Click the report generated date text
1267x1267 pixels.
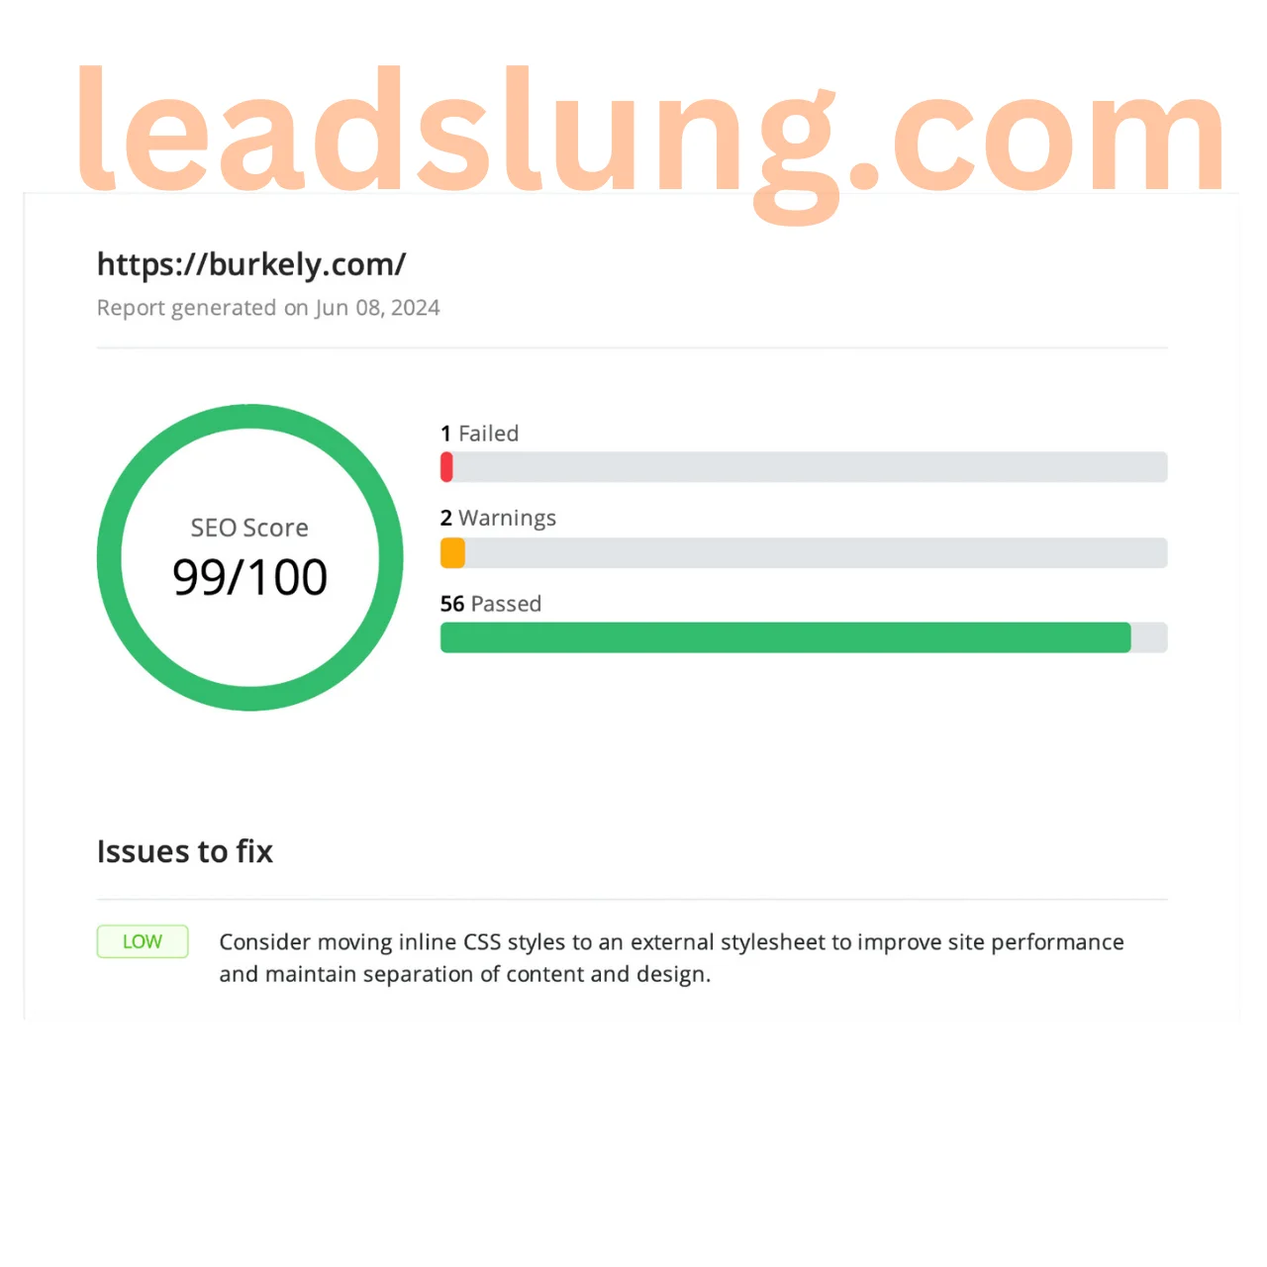click(x=268, y=308)
